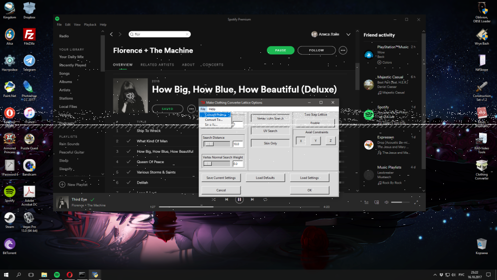
Task: Open album more options ellipsis next to SAVED
Action: (191, 109)
